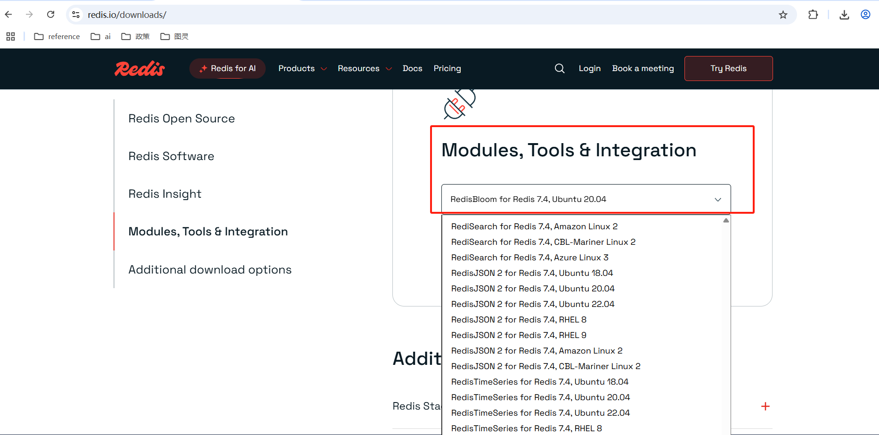View site information icon in address bar

tap(76, 15)
